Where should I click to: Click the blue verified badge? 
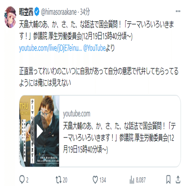[x=37, y=12]
